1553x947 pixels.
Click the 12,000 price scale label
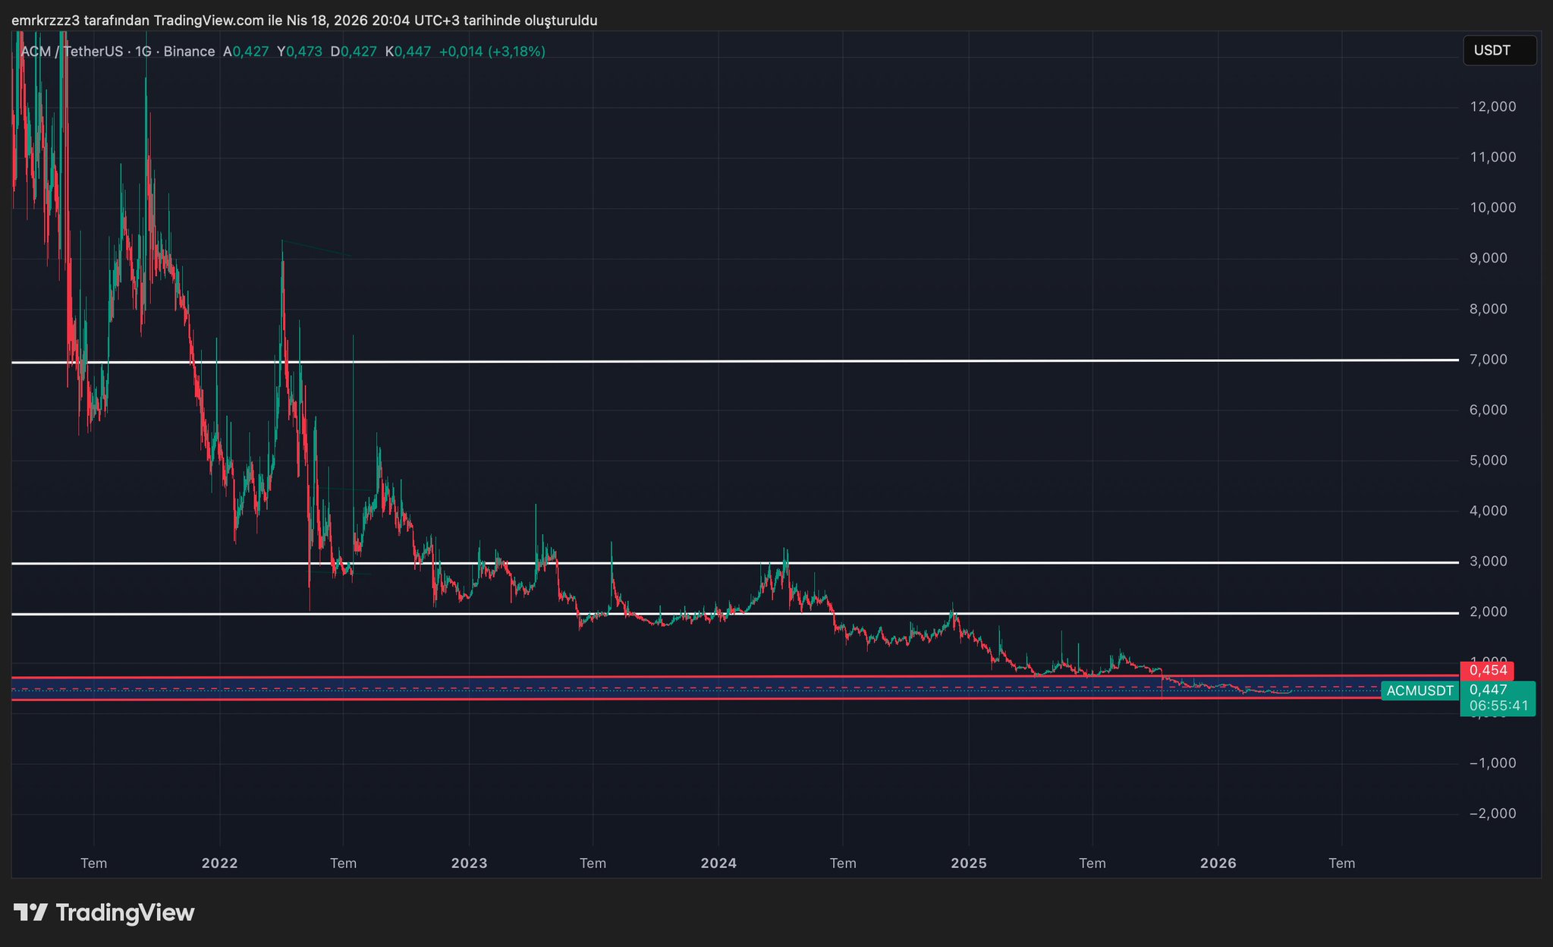[1492, 107]
